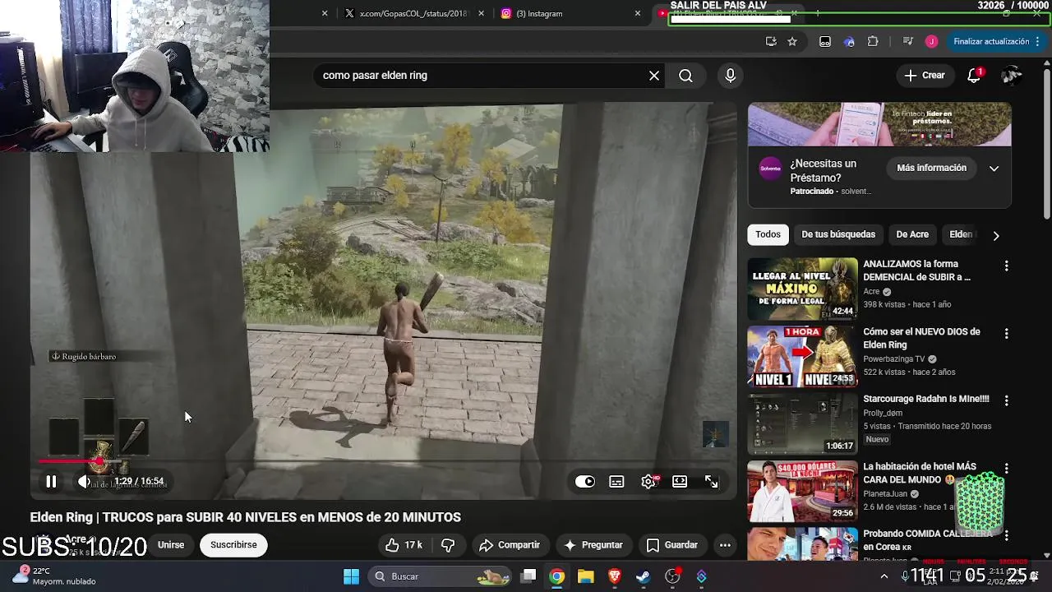Click the install/cast icon in address bar
Viewport: 1052px width, 592px height.
click(x=771, y=41)
